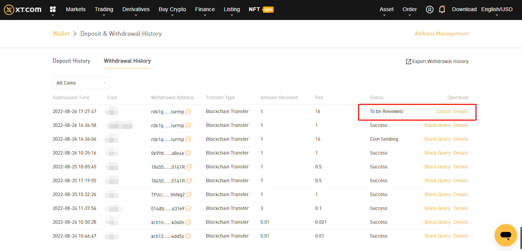Open Address Management link
This screenshot has width=522, height=251.
coord(441,33)
